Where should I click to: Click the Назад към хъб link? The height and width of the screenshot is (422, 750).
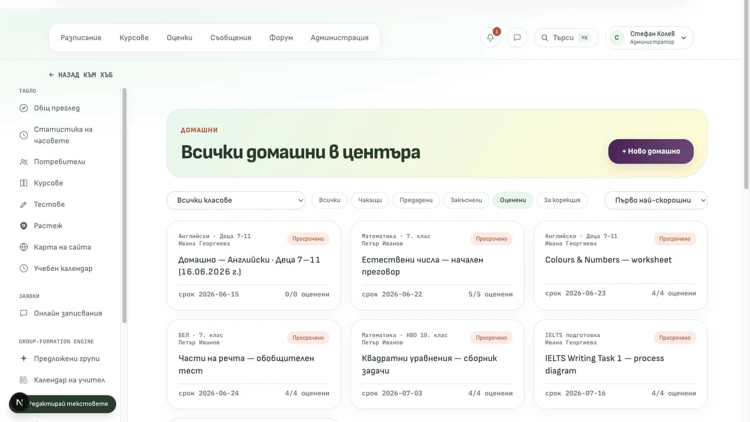[81, 75]
